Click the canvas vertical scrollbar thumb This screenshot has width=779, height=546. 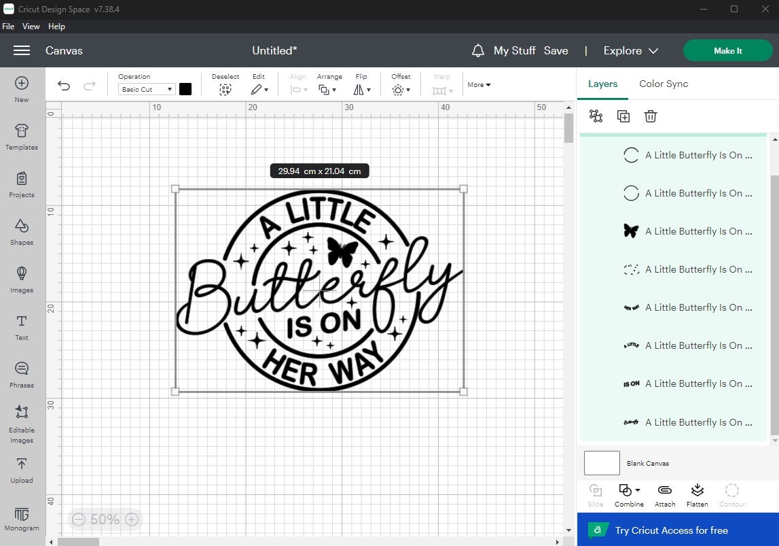pyautogui.click(x=569, y=127)
